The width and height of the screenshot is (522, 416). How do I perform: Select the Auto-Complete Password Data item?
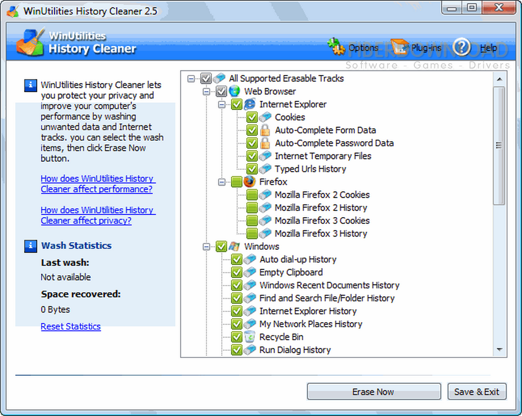pyautogui.click(x=334, y=143)
